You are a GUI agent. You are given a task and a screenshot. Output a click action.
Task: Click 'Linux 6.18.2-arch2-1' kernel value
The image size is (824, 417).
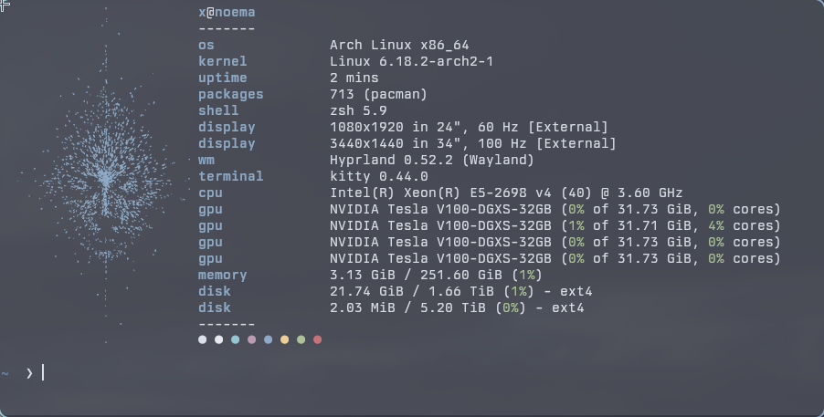coord(411,61)
